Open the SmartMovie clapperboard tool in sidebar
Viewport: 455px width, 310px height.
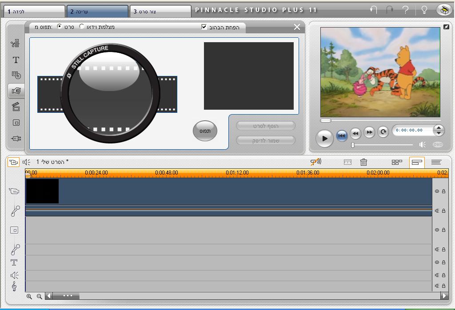coord(16,107)
